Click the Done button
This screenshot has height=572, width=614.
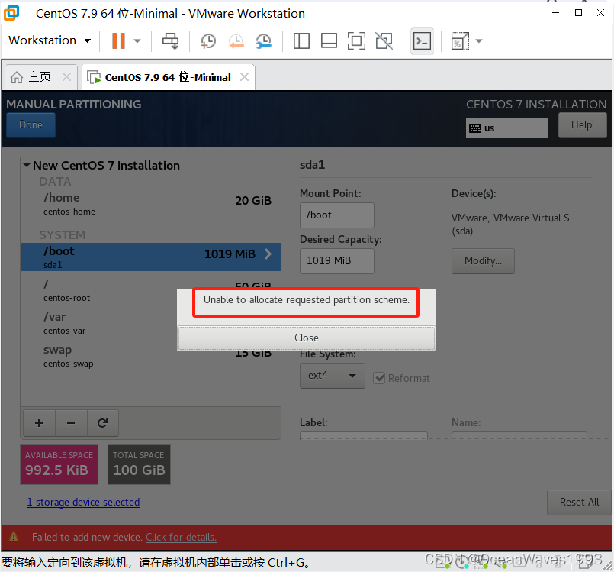(31, 125)
